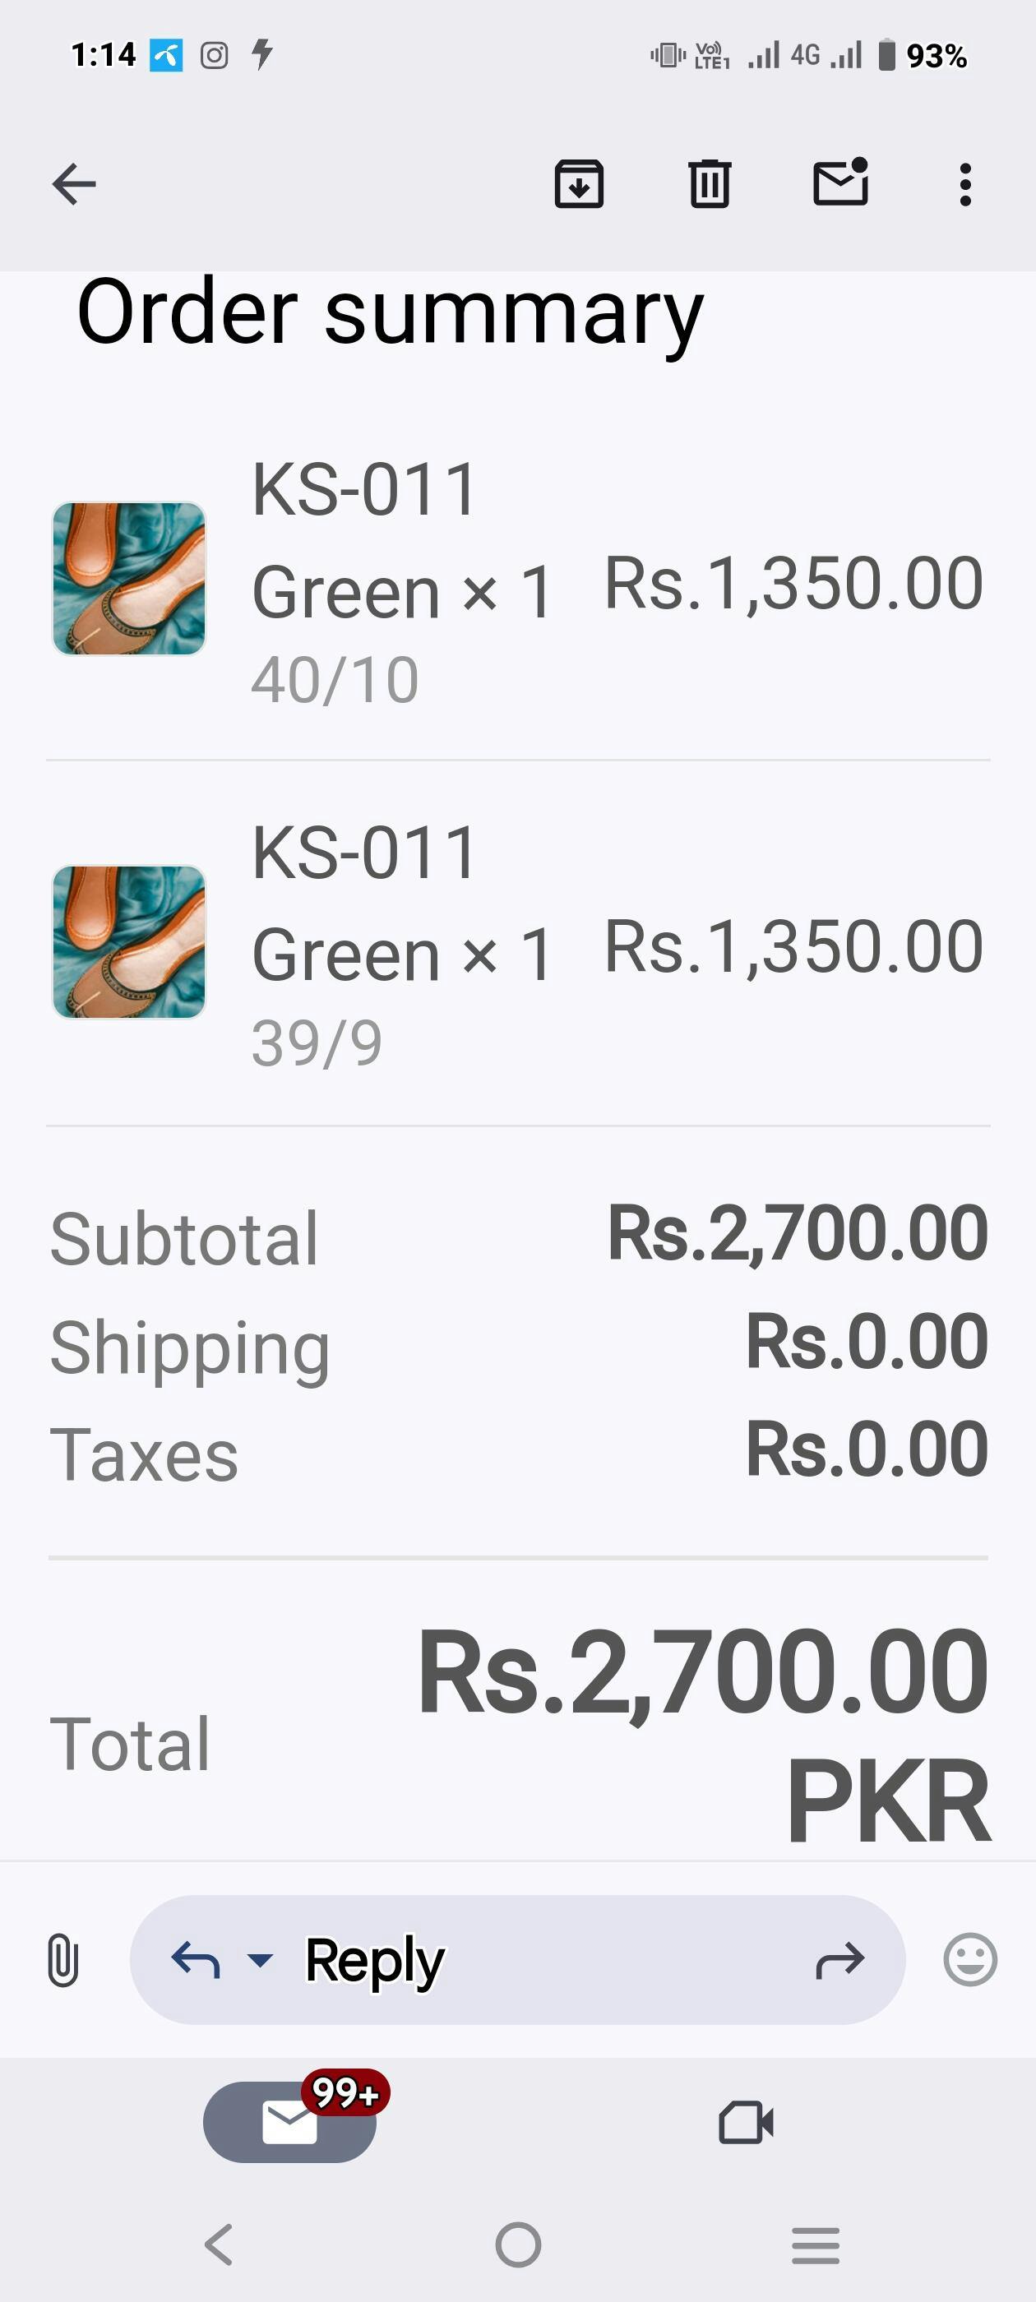
Task: Tap the Instagram notification status icon
Action: 214,55
